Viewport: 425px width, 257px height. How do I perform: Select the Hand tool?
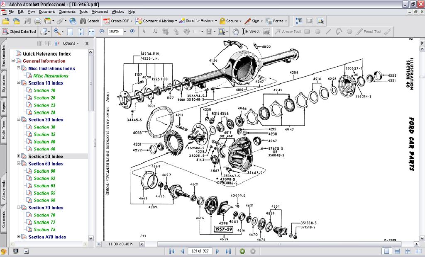tap(235, 32)
